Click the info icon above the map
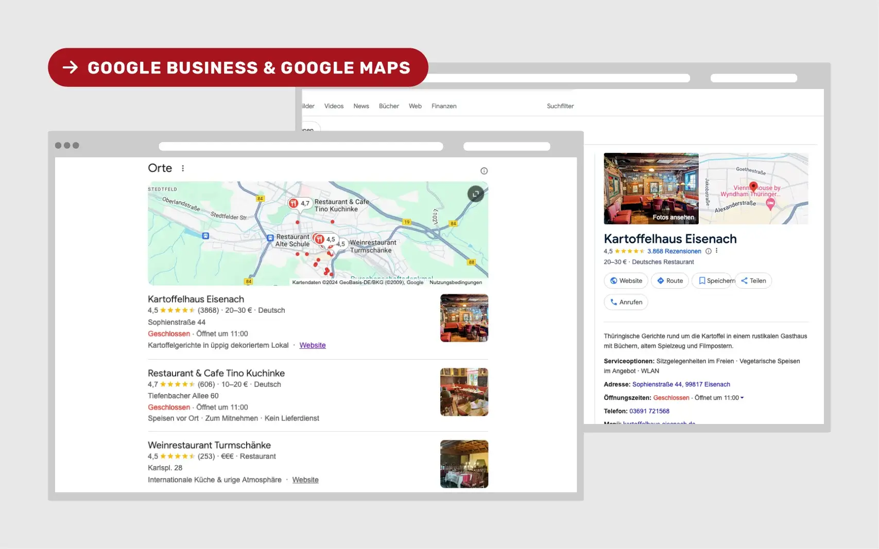The height and width of the screenshot is (549, 879). point(484,171)
